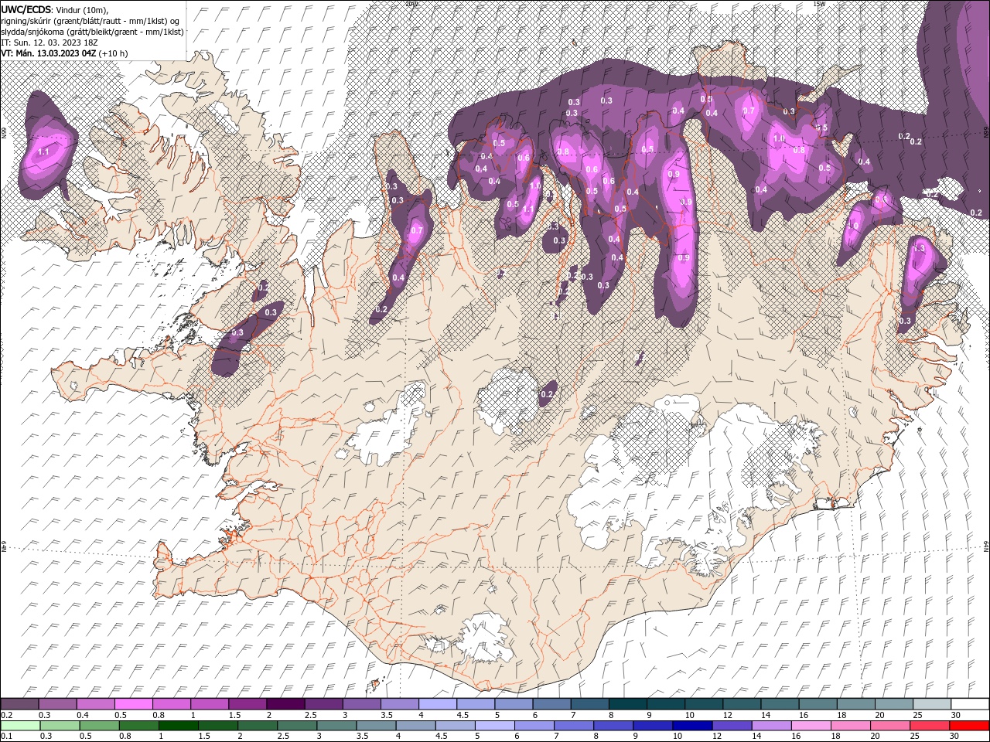Click the light grey snow swatch at 25
This screenshot has height=742, width=990.
(932, 704)
